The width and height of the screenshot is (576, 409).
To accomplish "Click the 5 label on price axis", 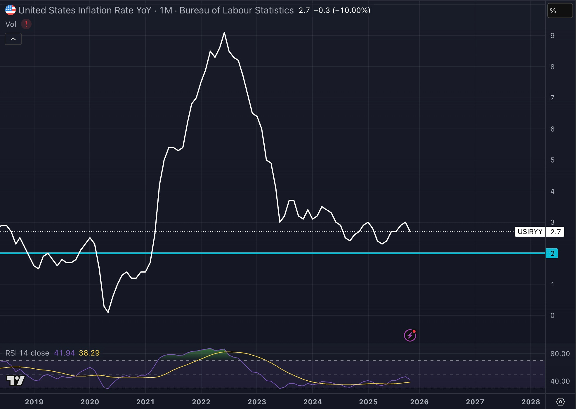I will (552, 160).
